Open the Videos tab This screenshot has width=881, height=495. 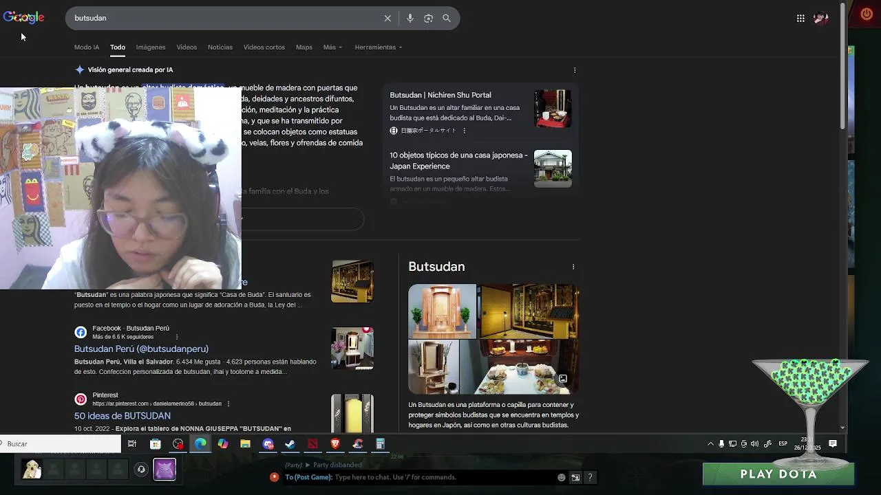tap(187, 47)
